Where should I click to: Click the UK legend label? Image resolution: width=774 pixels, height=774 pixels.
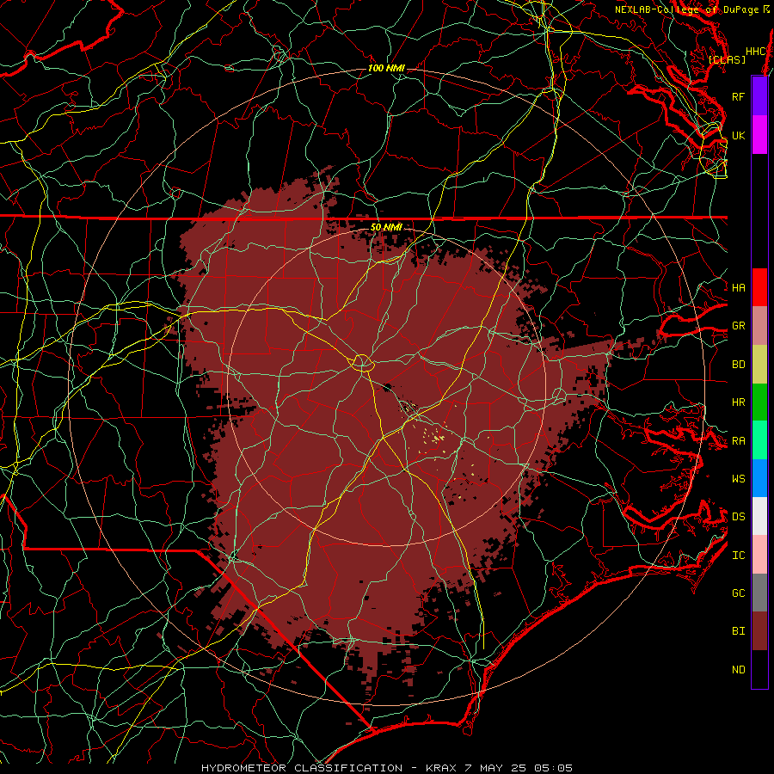(738, 135)
